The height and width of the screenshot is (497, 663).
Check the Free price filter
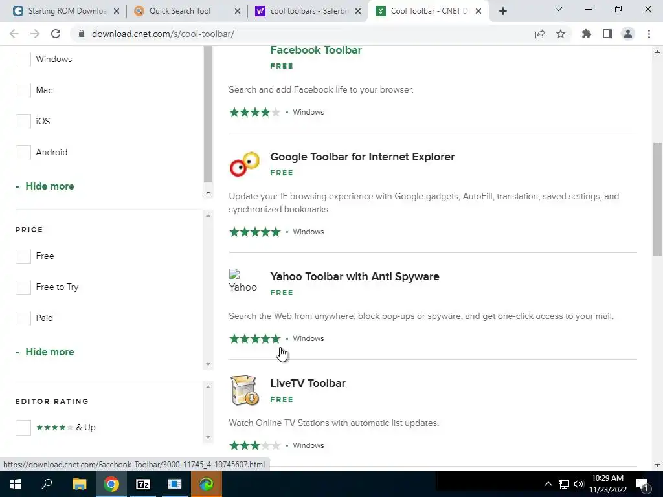click(x=23, y=256)
